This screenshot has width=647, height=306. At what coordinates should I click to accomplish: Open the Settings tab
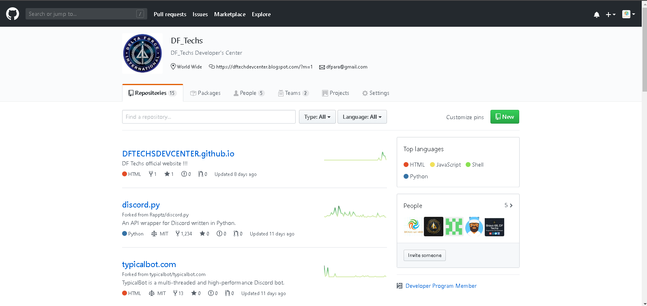(376, 93)
